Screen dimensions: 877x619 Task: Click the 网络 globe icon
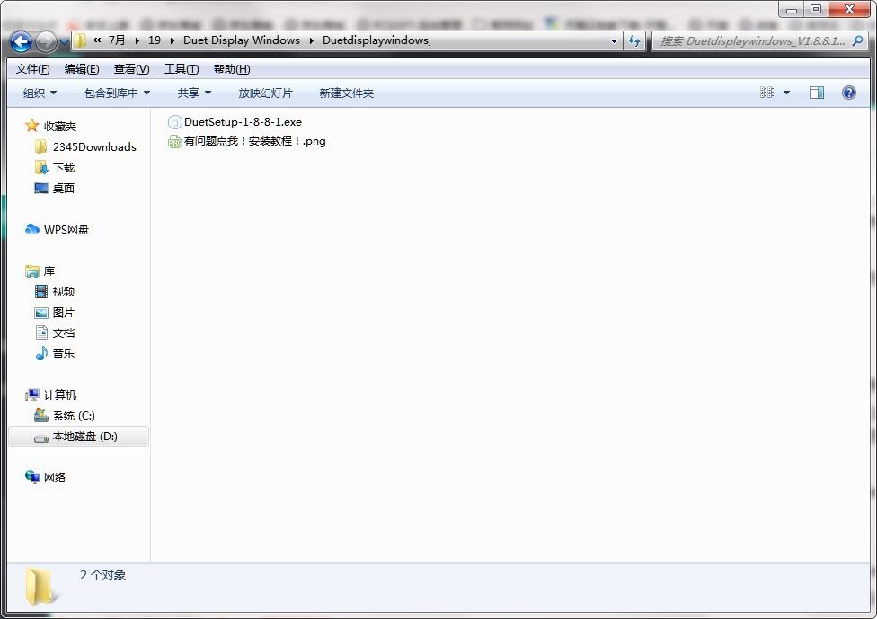(x=31, y=477)
